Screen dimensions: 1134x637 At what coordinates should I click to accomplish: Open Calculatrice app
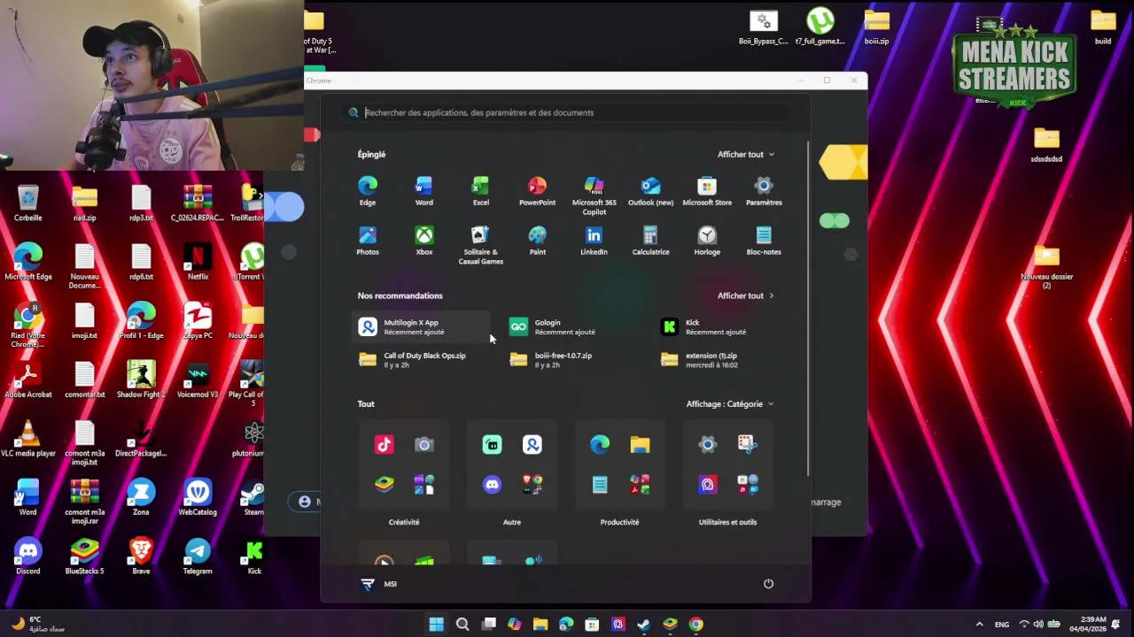coord(650,241)
